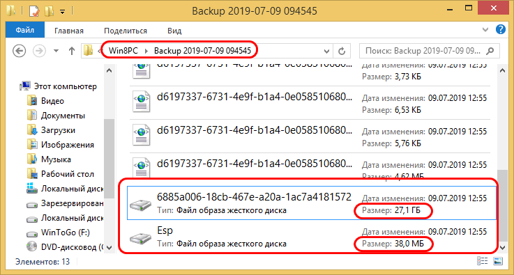The height and width of the screenshot is (275, 514).
Task: Go up one folder level
Action: tap(71, 51)
